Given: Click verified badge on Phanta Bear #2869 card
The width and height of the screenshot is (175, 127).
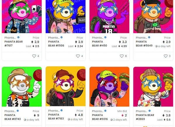Looking at the screenshot, I should (150, 111).
